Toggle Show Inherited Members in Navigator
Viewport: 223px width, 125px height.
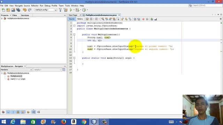pos(3,112)
